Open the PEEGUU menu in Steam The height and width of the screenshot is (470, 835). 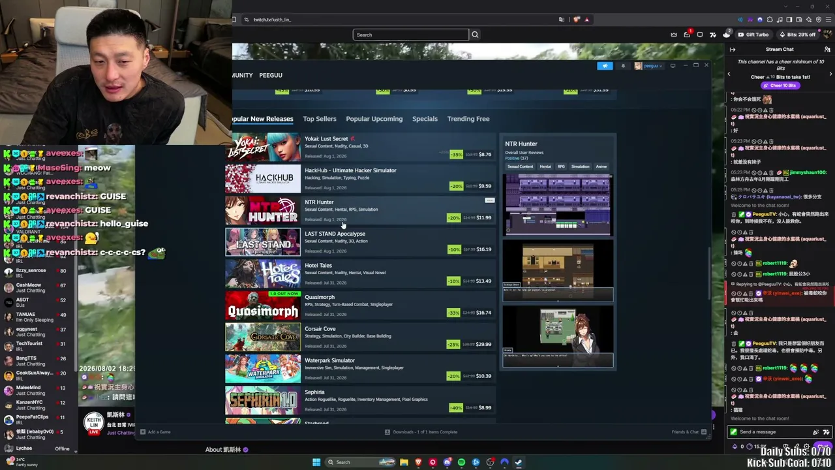(x=271, y=75)
